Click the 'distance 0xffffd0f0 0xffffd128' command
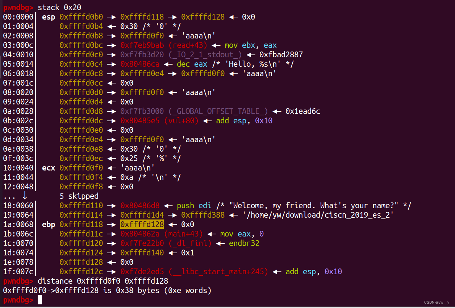The width and height of the screenshot is (455, 308). point(103,281)
